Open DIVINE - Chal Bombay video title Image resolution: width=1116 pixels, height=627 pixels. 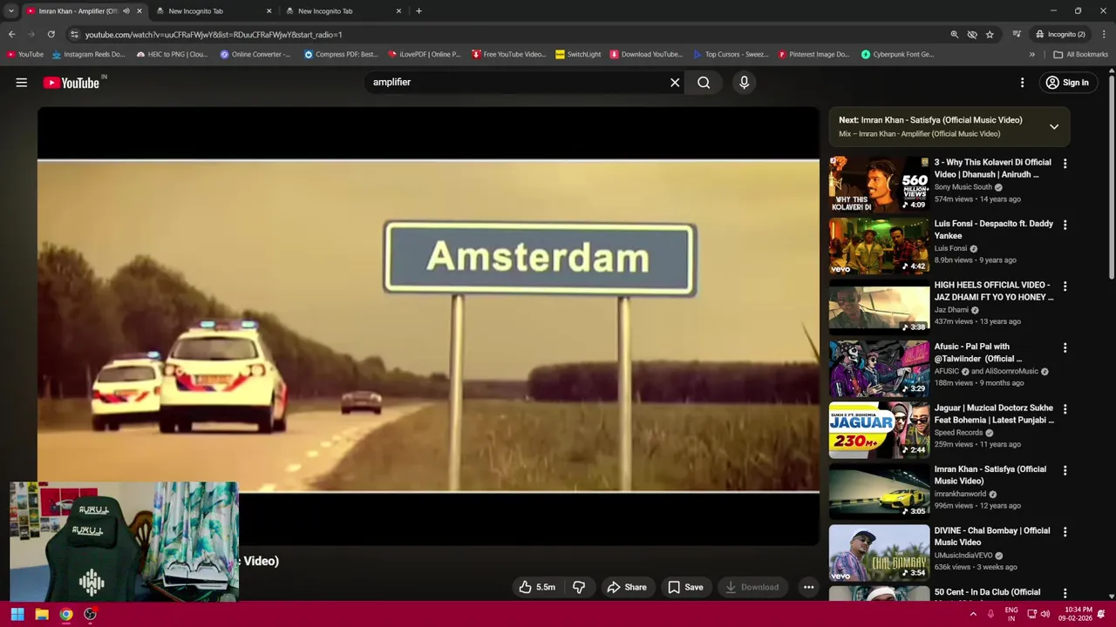click(992, 536)
